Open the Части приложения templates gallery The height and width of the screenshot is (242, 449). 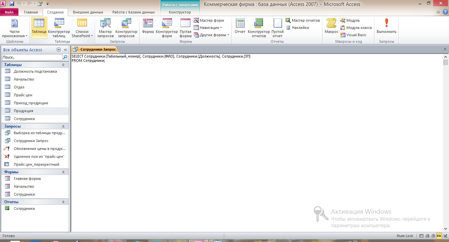coord(14,28)
